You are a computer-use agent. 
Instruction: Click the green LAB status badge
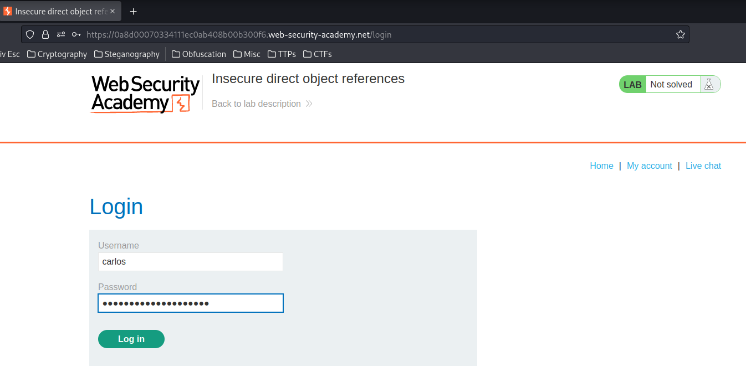coord(632,85)
